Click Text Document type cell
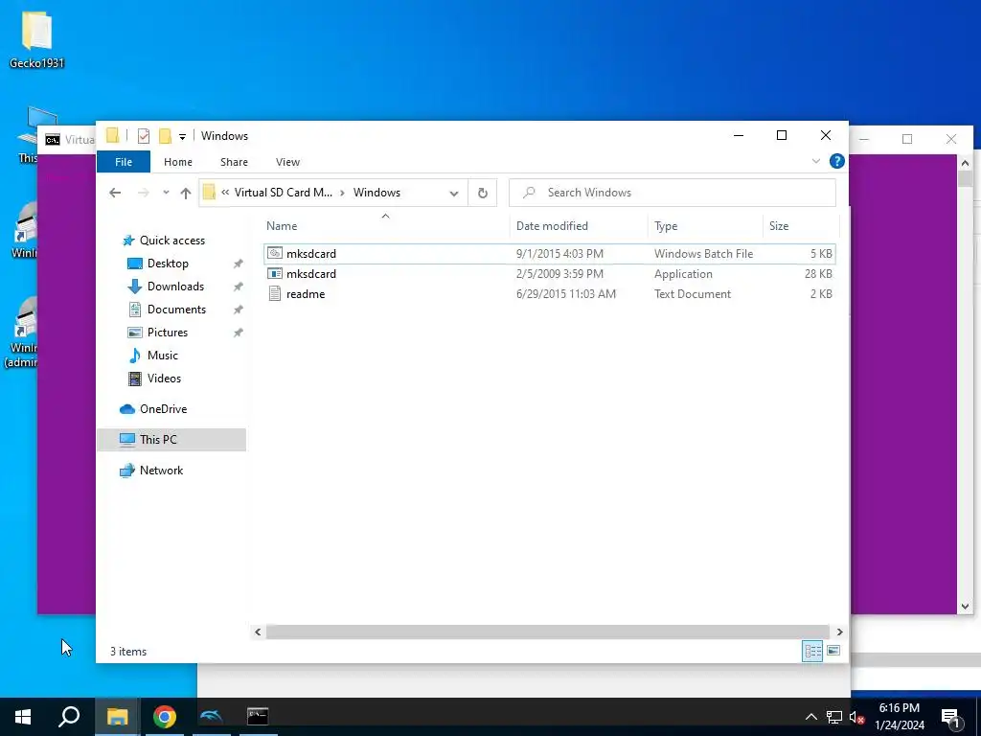The height and width of the screenshot is (736, 981). (x=692, y=293)
